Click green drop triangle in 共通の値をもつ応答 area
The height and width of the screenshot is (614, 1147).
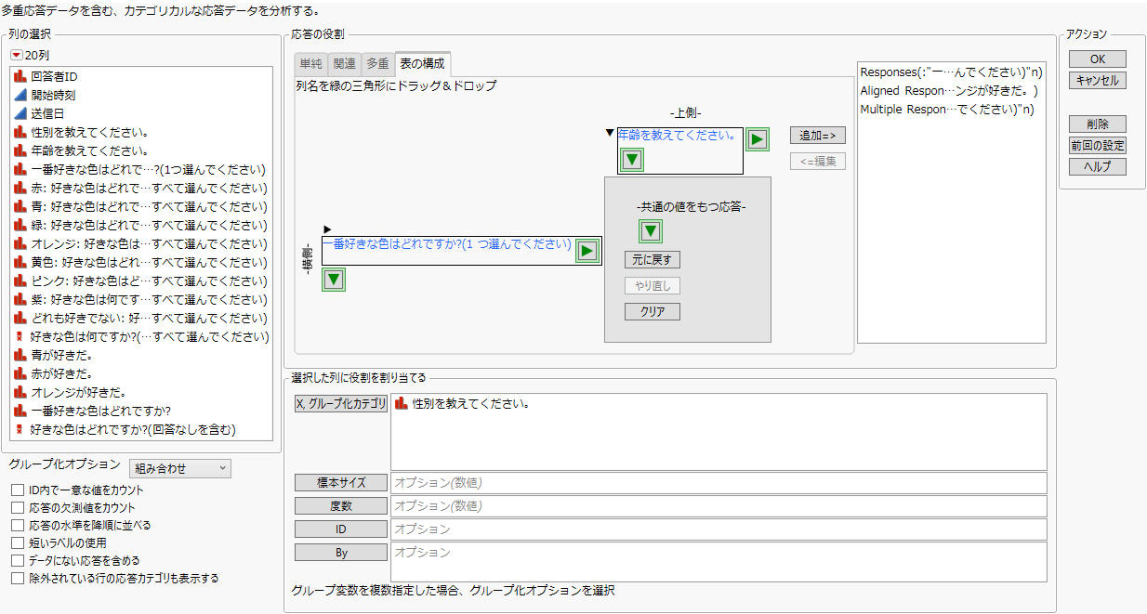650,230
